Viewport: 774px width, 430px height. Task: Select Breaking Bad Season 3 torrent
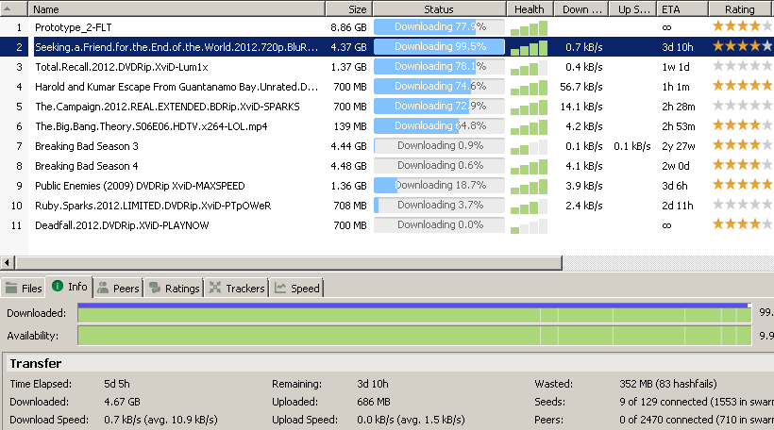pyautogui.click(x=87, y=146)
